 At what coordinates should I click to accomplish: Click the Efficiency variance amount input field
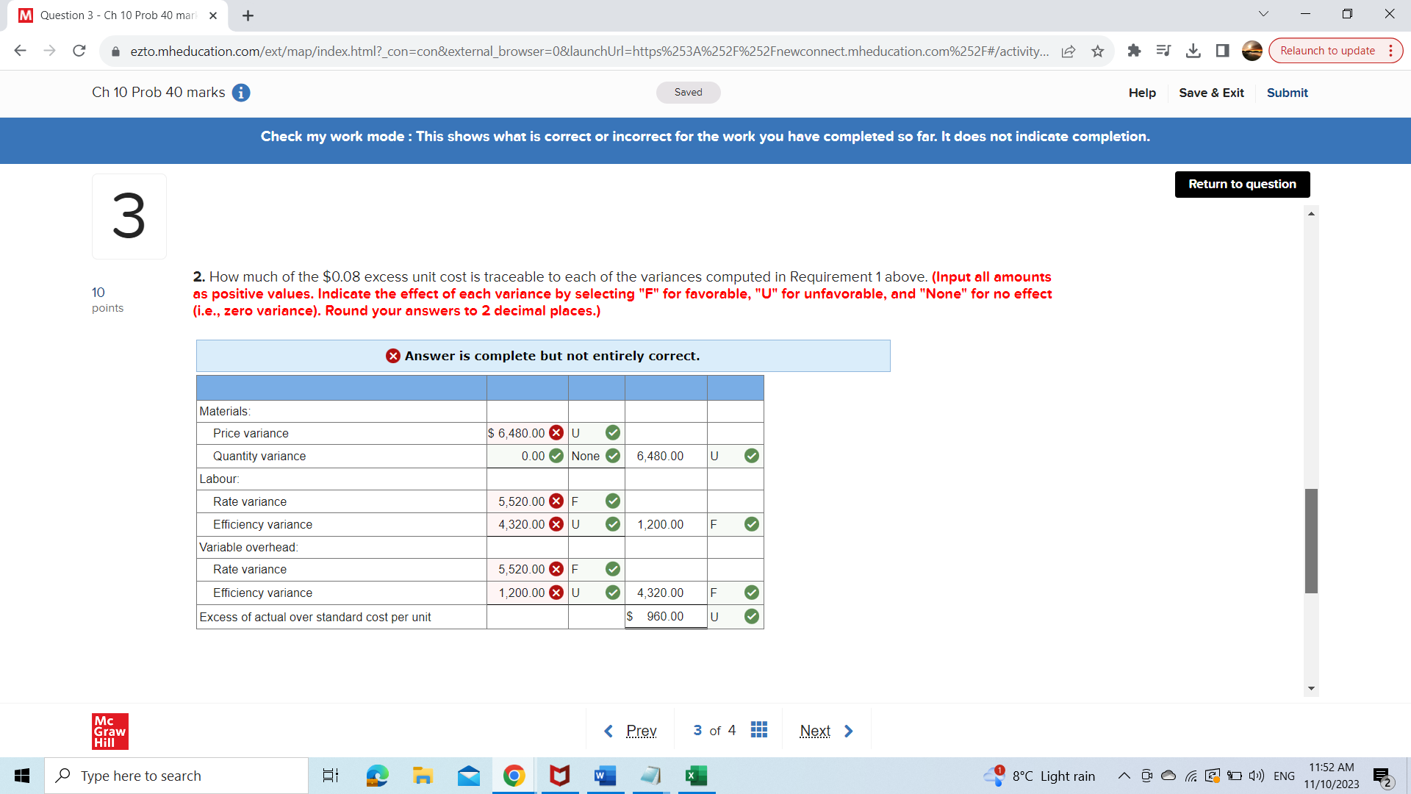click(522, 524)
